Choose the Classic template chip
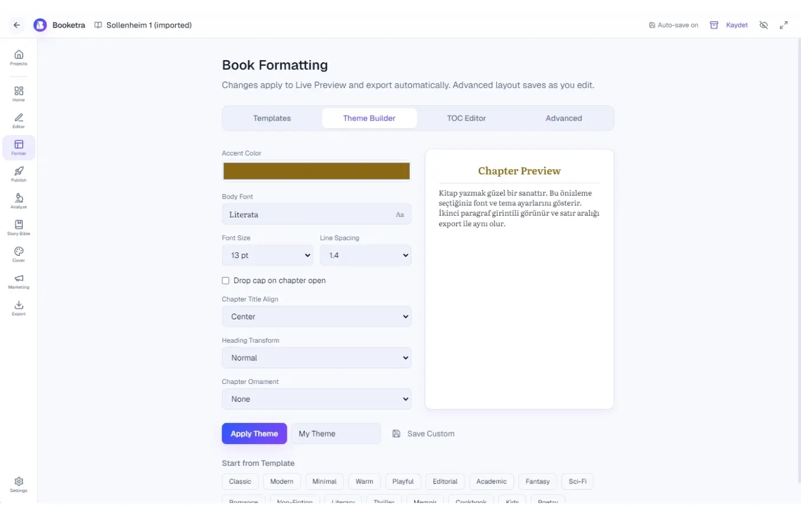 coord(240,481)
